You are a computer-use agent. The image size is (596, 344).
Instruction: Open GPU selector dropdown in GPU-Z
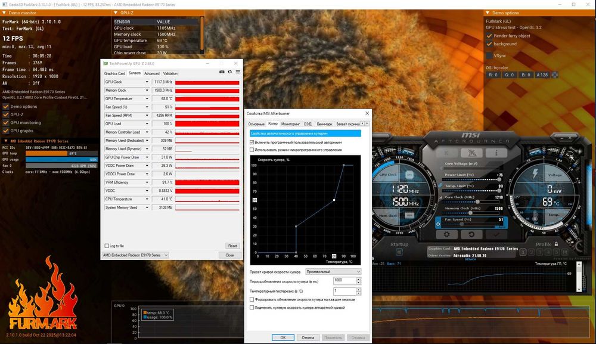click(x=135, y=255)
